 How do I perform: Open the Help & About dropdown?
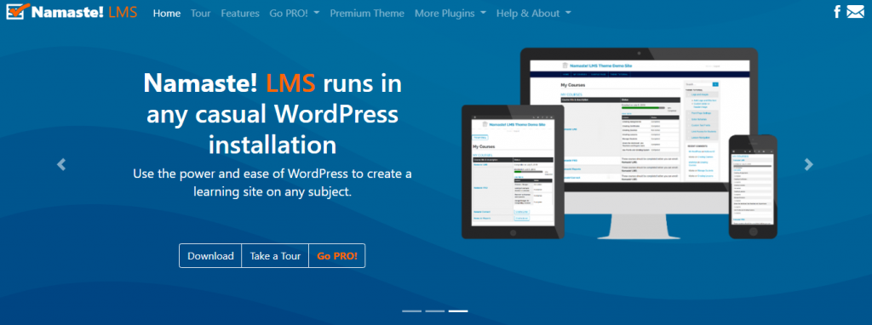(x=534, y=14)
